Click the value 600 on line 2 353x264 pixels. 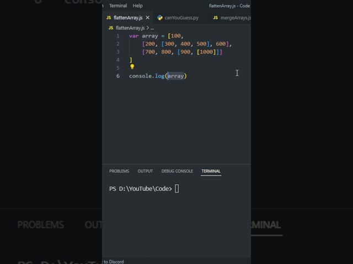point(221,44)
